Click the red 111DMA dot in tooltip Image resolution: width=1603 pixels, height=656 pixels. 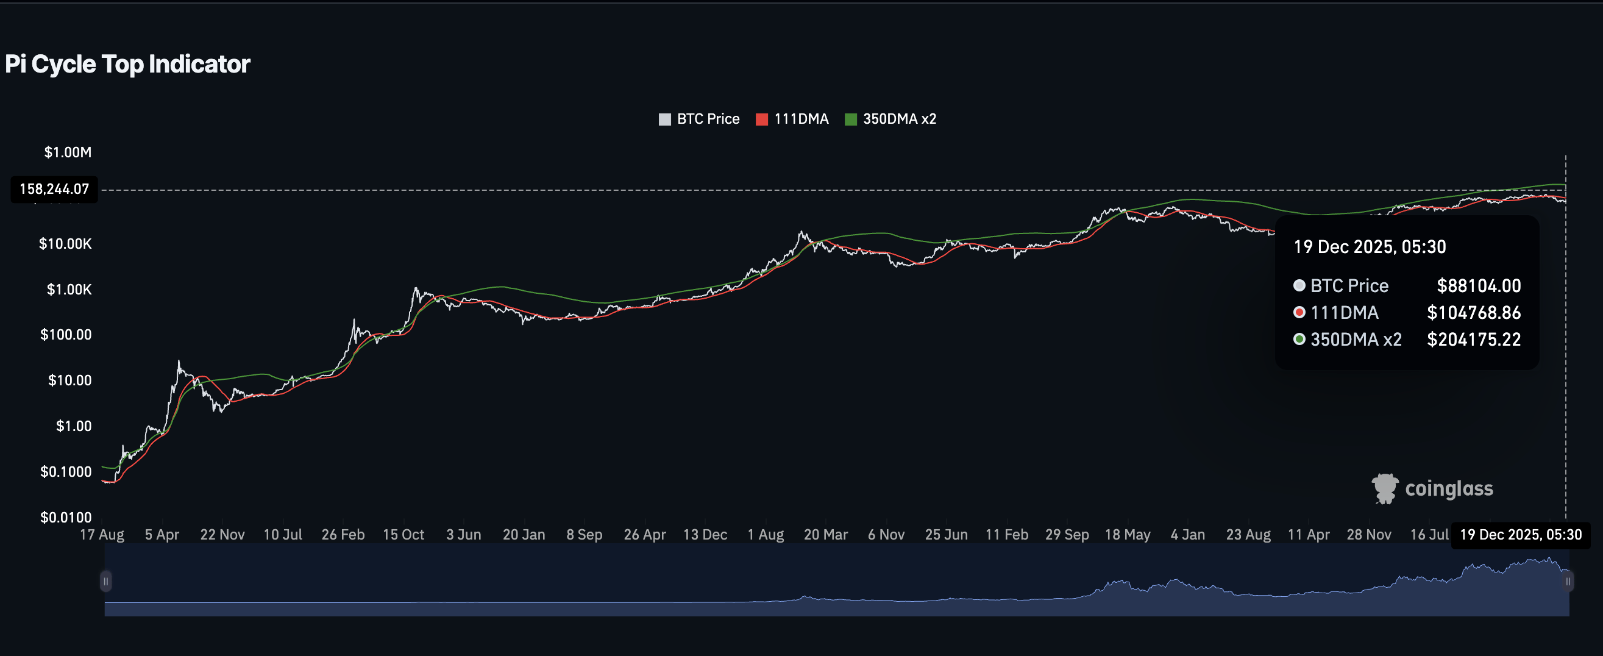pyautogui.click(x=1299, y=312)
